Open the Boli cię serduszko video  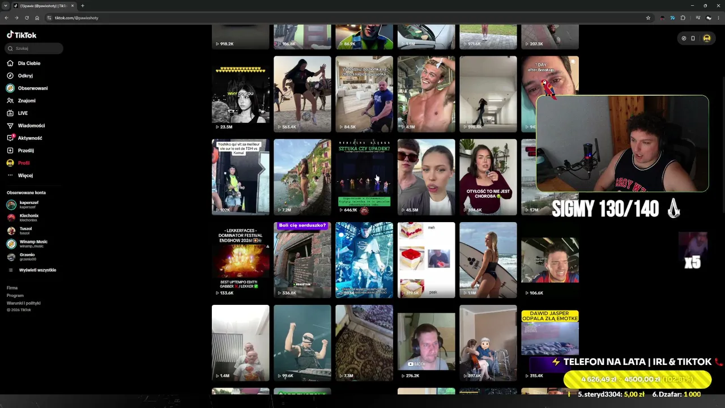pyautogui.click(x=302, y=260)
